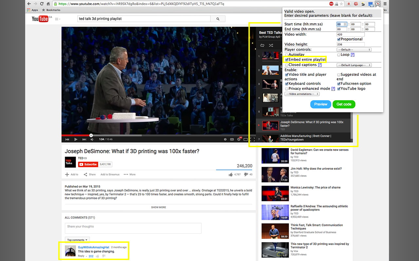Click the Preview button
Screen dimensions: 419x261
321,104
